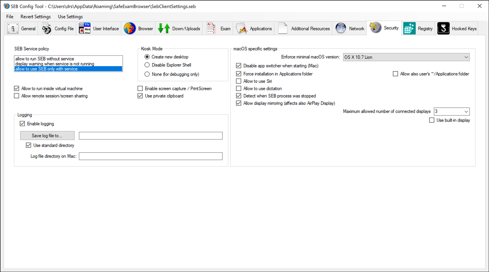Enable screen capture / PrintScreen checkbox
Image resolution: width=489 pixels, height=272 pixels.
point(140,88)
